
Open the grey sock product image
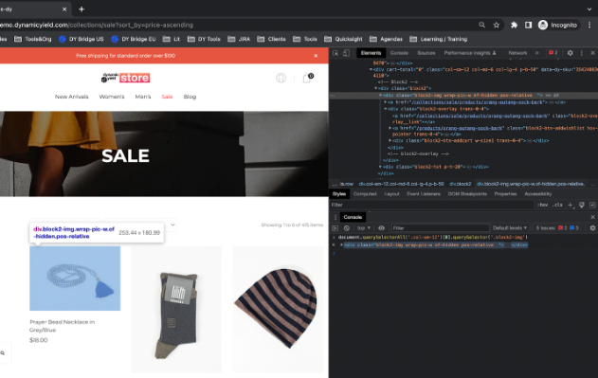[176, 309]
